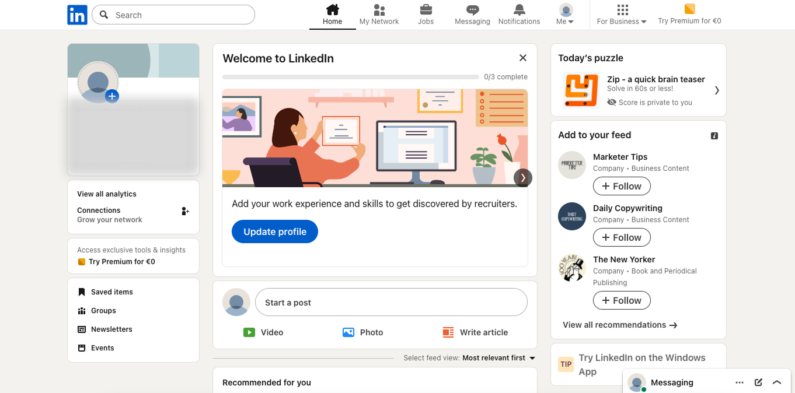Open Messaging bar three-dots options
The image size is (795, 393).
tap(740, 383)
